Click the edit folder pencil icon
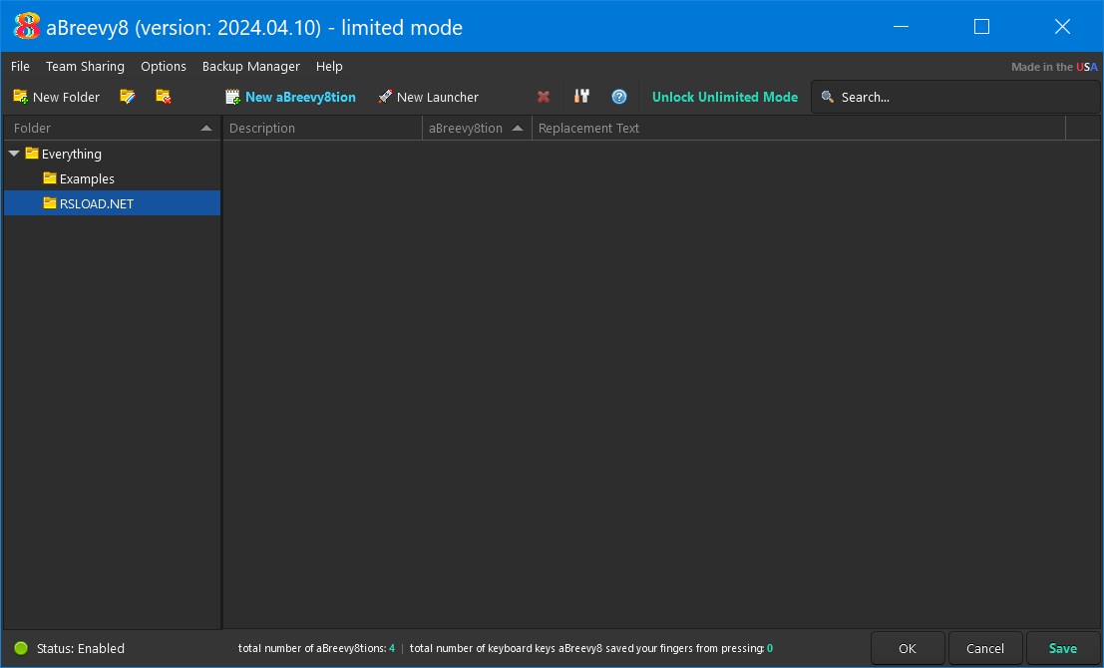 click(x=128, y=97)
